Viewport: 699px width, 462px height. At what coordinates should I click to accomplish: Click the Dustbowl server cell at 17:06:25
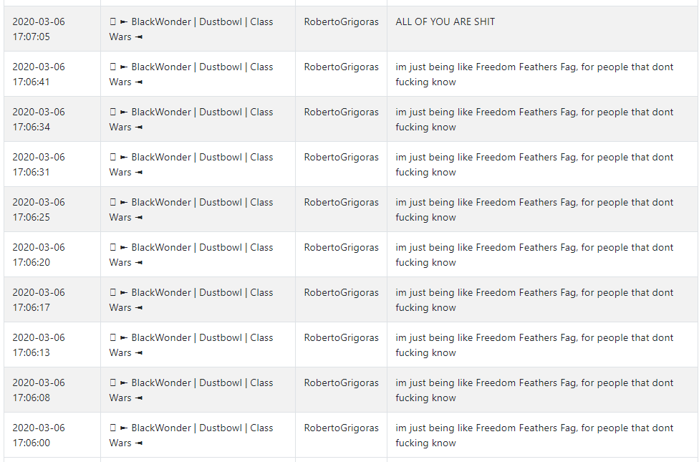191,209
